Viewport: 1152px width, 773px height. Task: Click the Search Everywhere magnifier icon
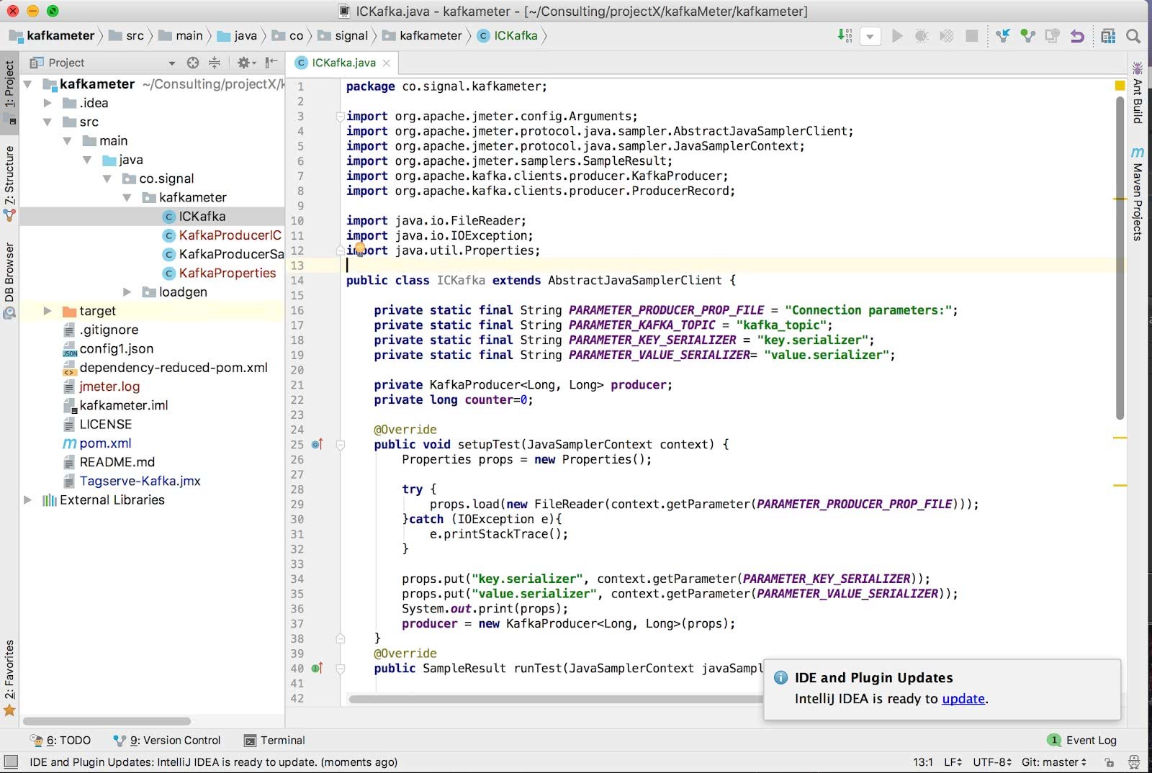click(1133, 36)
